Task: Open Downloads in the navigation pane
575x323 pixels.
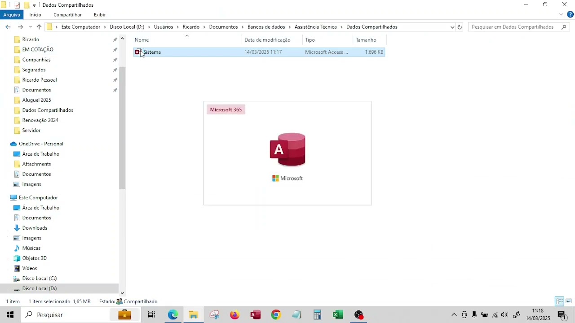Action: coord(35,228)
